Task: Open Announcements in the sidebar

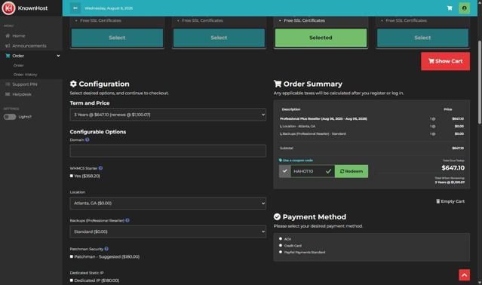Action: click(x=29, y=46)
